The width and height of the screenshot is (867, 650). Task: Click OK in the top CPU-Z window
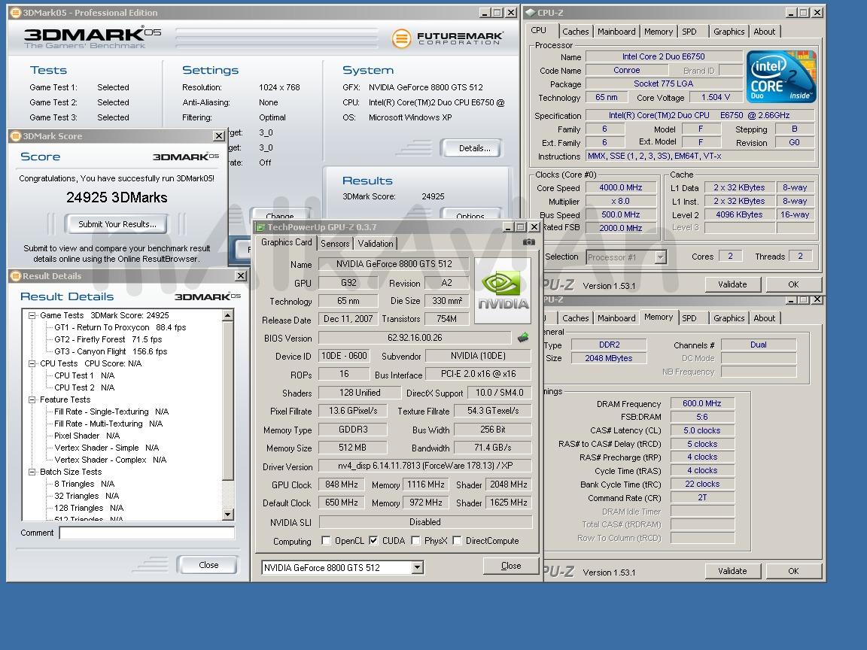[793, 284]
